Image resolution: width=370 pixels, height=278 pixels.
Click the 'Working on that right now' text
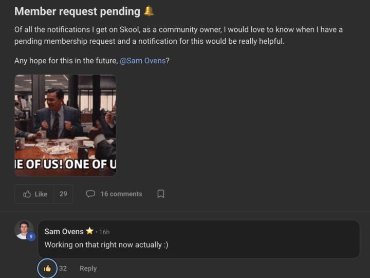click(106, 245)
